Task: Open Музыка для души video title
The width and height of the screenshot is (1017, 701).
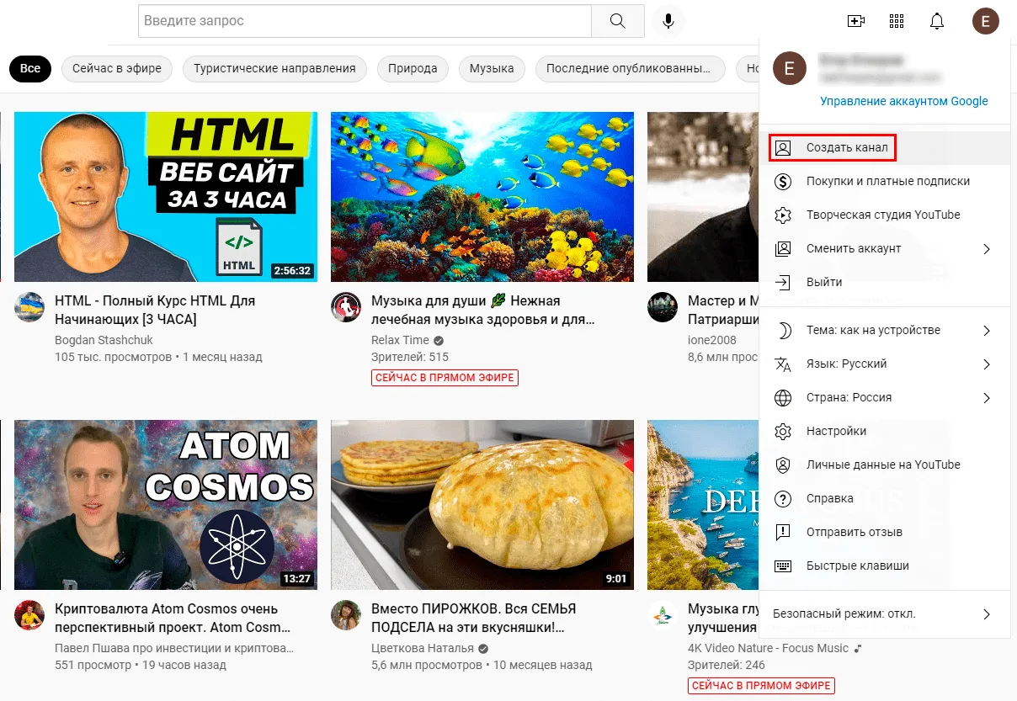Action: [x=483, y=310]
